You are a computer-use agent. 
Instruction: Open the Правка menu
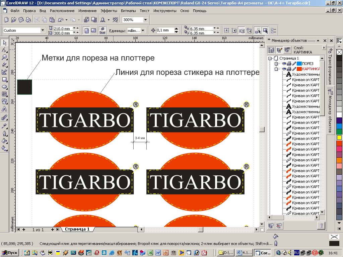[x=29, y=11]
